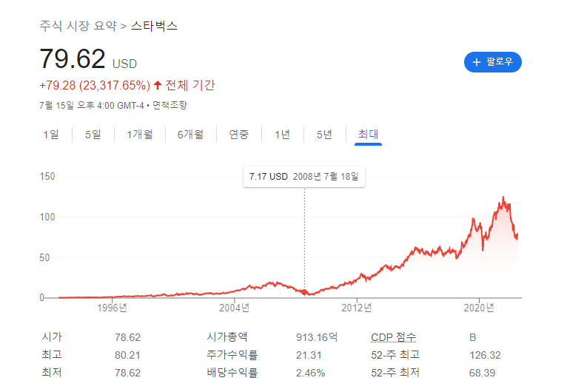Screen dimensions: 567x389
Task: Click the 79.62 current price text
Action: (x=73, y=59)
